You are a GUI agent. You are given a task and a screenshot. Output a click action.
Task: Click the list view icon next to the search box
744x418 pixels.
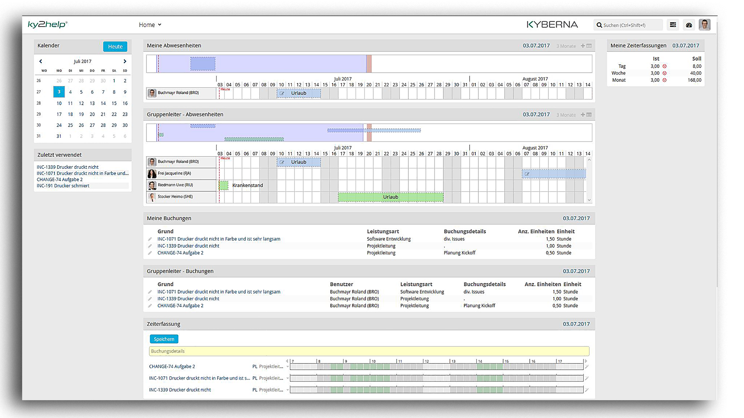(673, 24)
